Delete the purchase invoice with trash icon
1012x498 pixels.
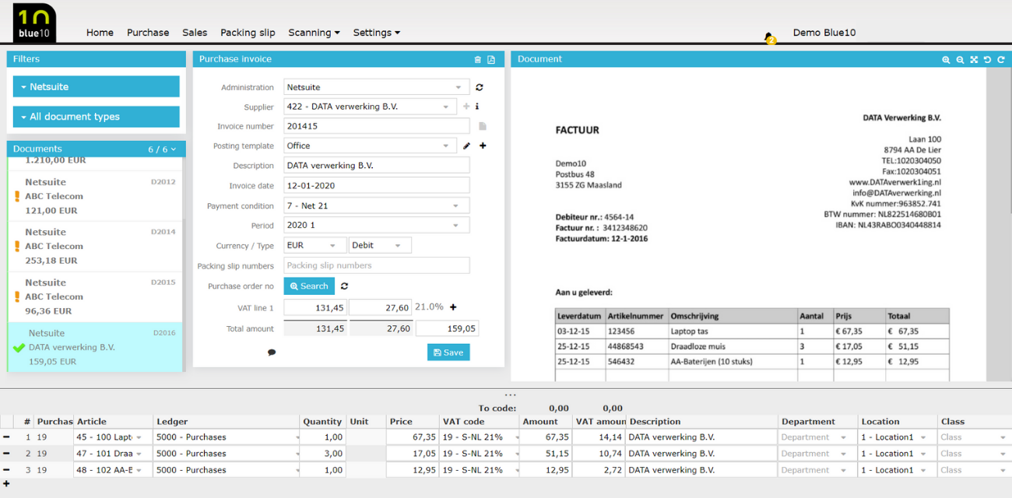(478, 59)
